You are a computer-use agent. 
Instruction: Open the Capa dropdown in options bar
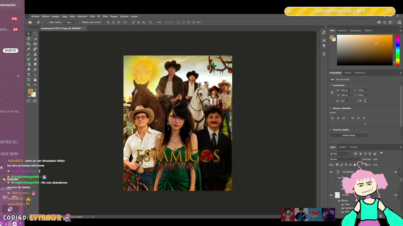pos(70,22)
